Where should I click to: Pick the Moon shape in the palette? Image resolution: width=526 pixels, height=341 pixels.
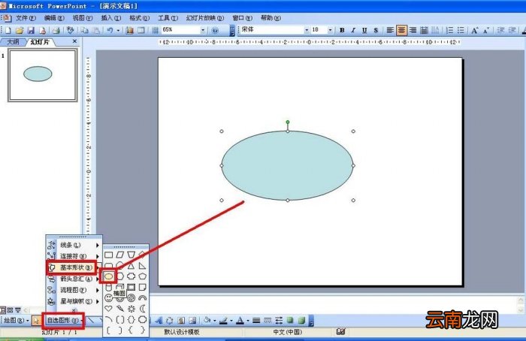point(143,309)
